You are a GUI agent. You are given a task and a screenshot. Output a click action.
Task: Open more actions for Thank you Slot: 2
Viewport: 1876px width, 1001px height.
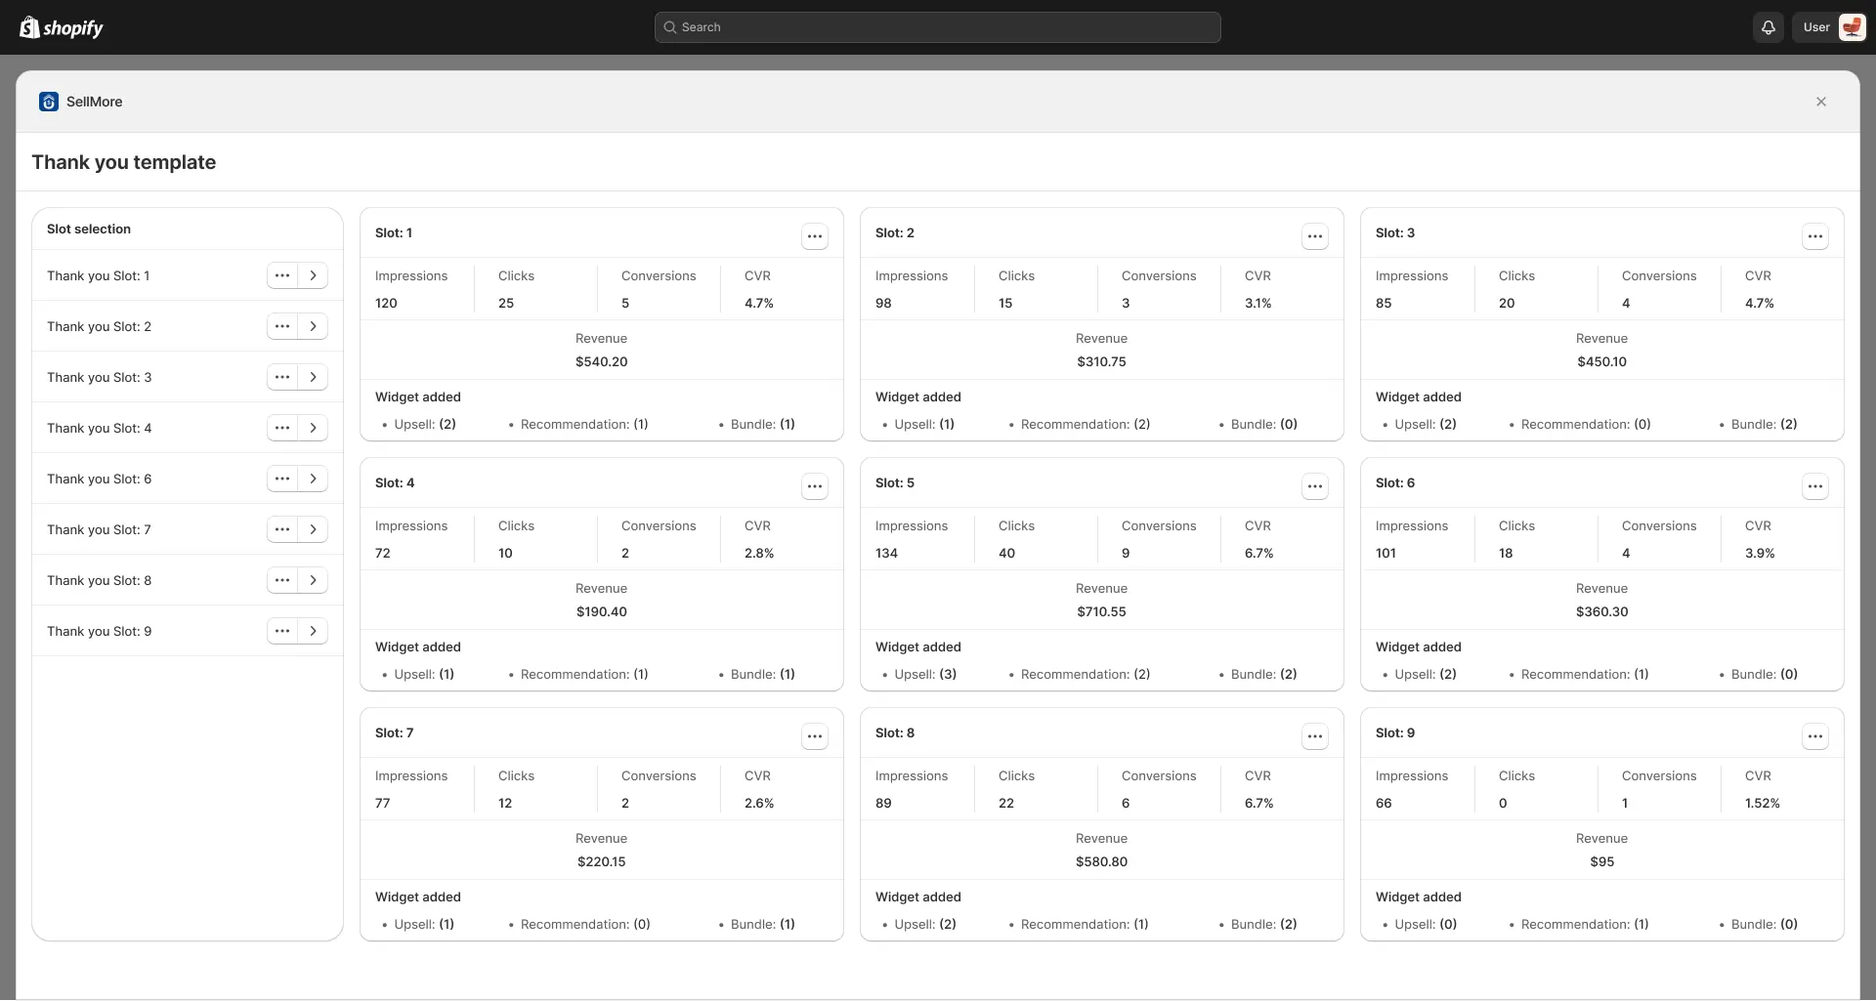[282, 326]
